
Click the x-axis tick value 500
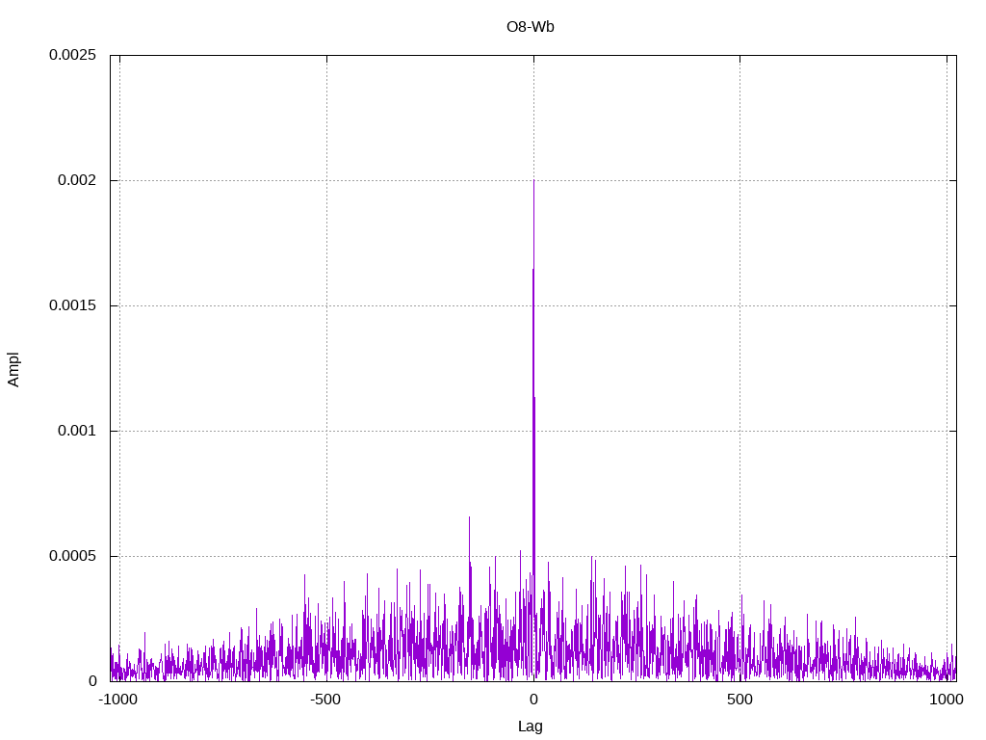coord(739,700)
